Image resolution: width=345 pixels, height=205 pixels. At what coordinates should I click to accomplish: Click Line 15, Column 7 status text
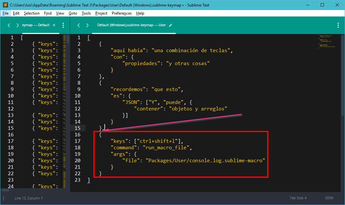29,198
